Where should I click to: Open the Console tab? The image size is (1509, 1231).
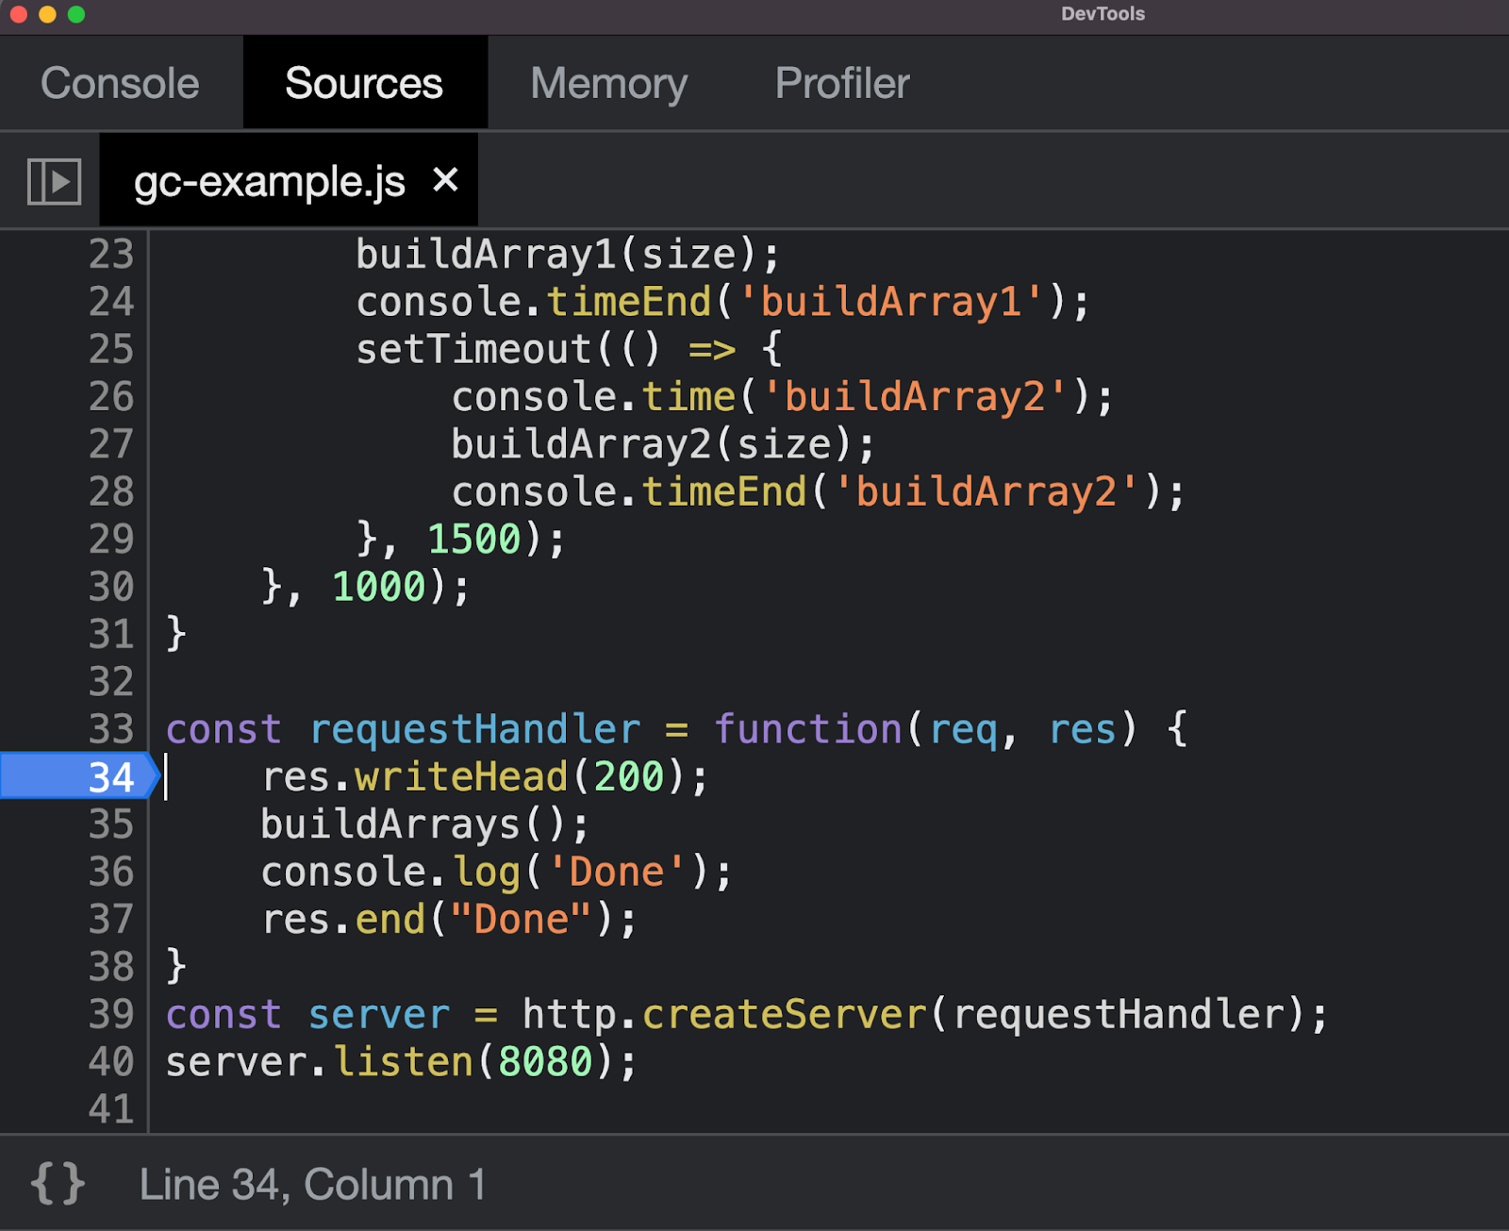pyautogui.click(x=120, y=83)
